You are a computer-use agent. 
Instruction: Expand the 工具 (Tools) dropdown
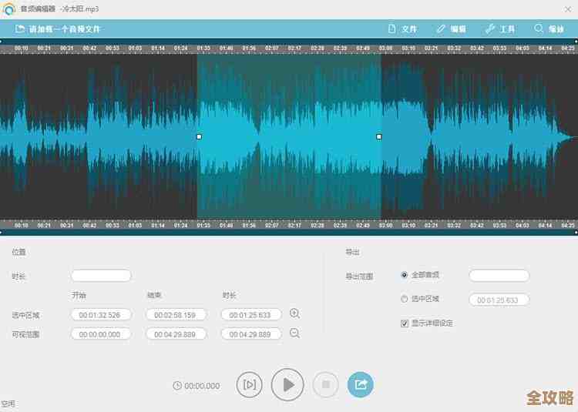pos(500,29)
